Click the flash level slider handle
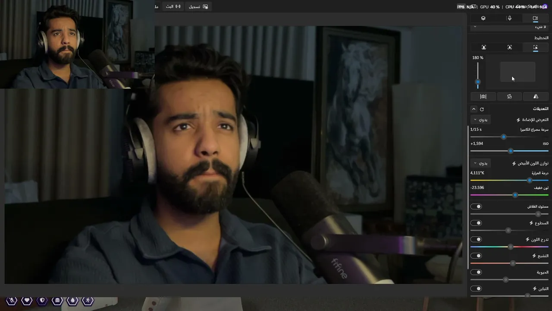The height and width of the screenshot is (311, 552). (x=538, y=214)
